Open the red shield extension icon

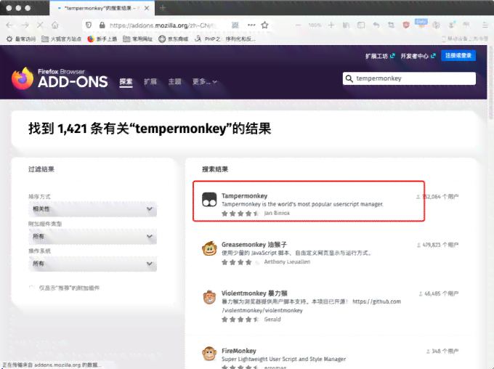(x=406, y=25)
